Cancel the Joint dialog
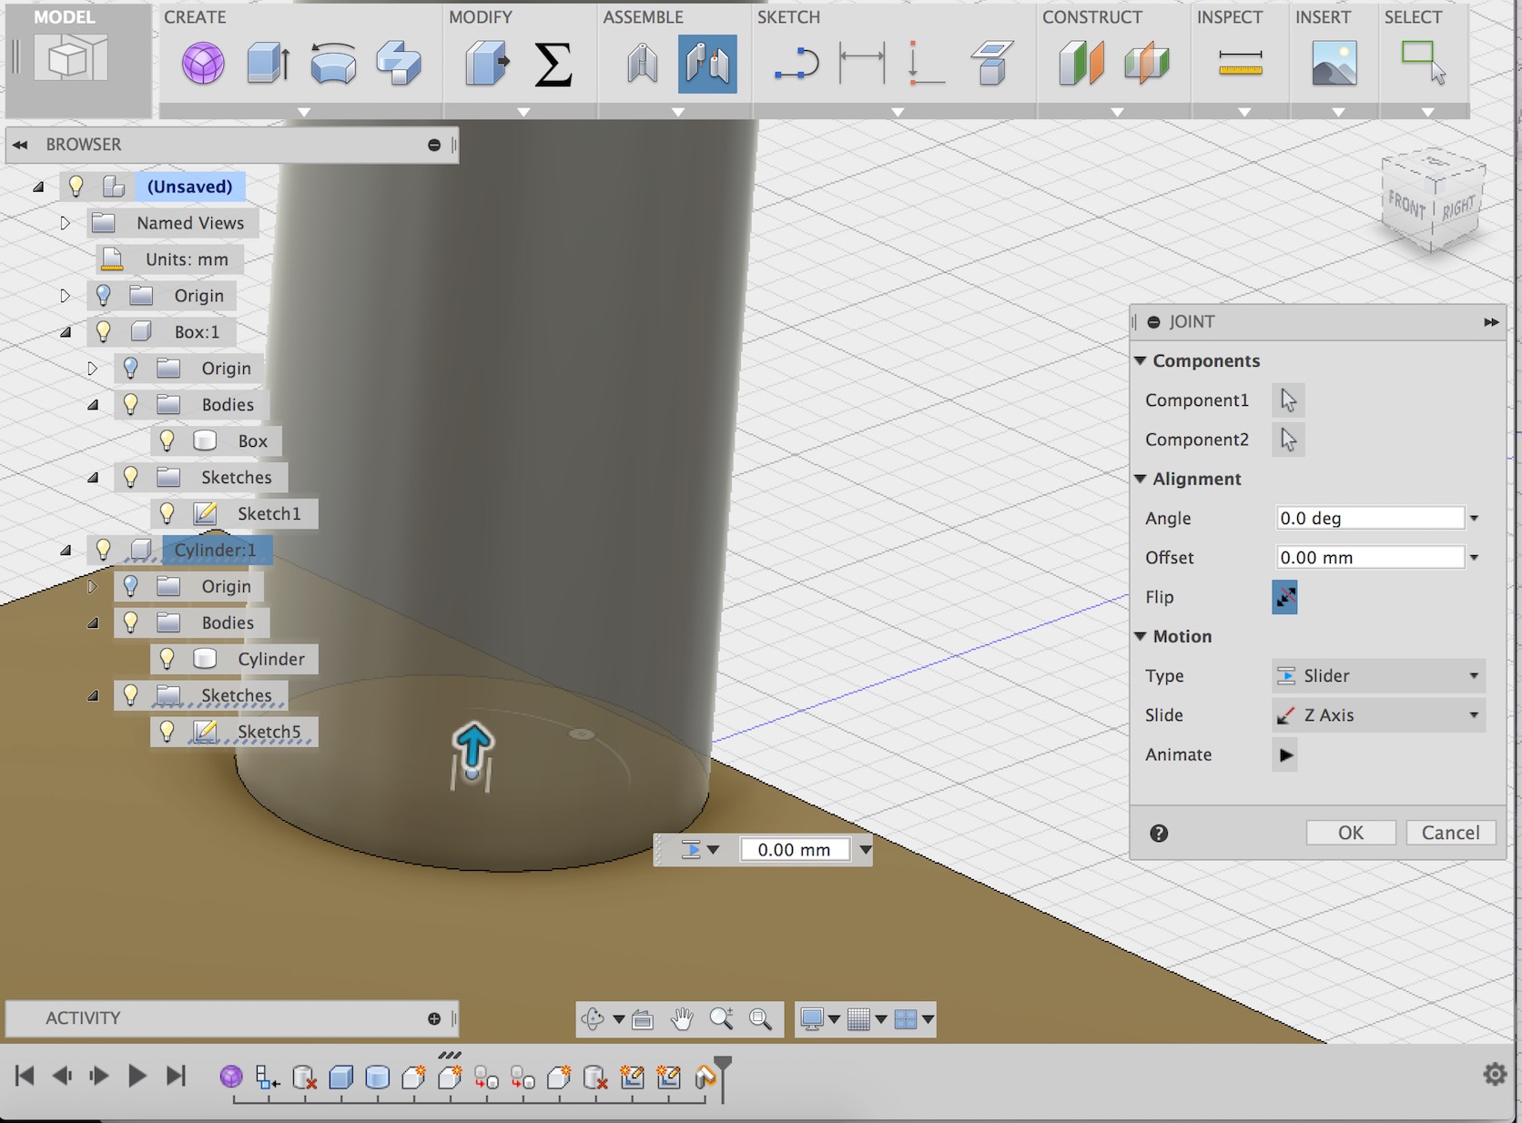Viewport: 1522px width, 1123px height. tap(1451, 833)
